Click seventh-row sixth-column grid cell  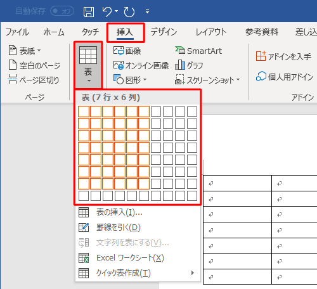(x=144, y=184)
